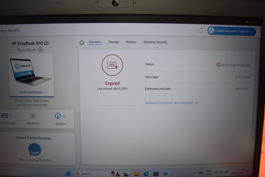Click the Serial number text
Screen dimensions: 265x177
pyautogui.click(x=32, y=105)
